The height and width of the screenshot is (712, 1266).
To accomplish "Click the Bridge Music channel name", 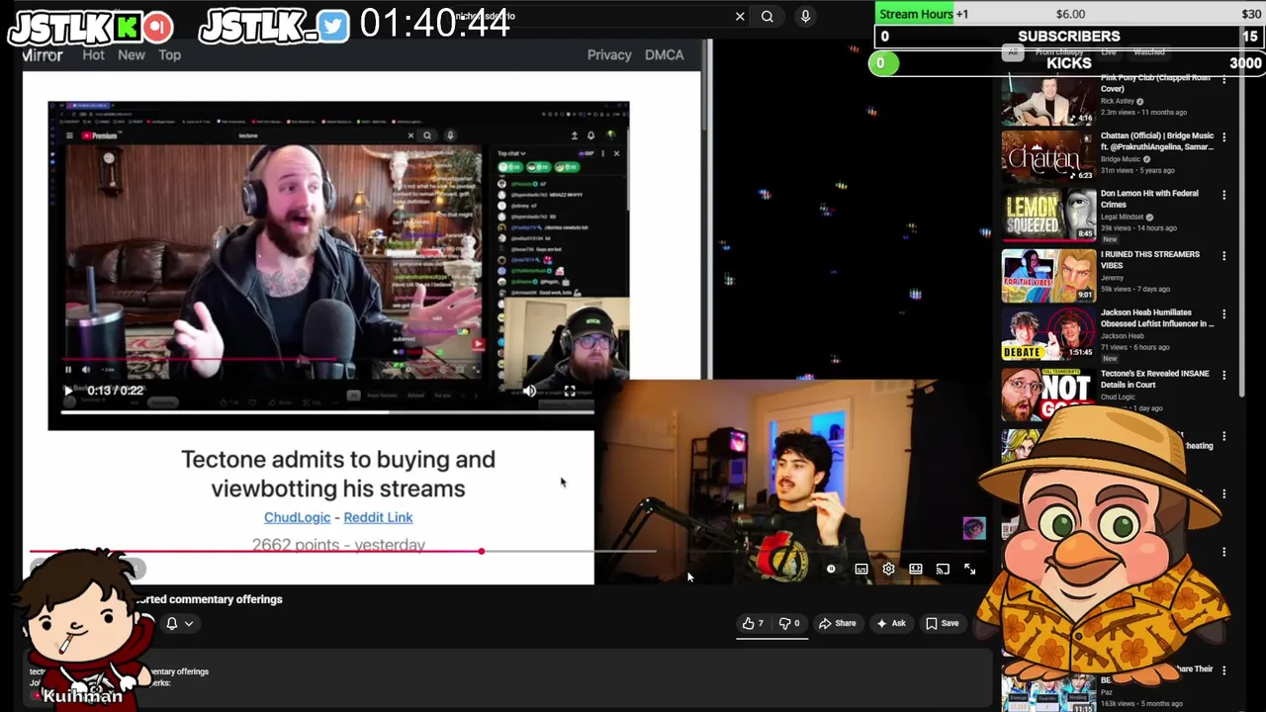I will coord(1121,159).
